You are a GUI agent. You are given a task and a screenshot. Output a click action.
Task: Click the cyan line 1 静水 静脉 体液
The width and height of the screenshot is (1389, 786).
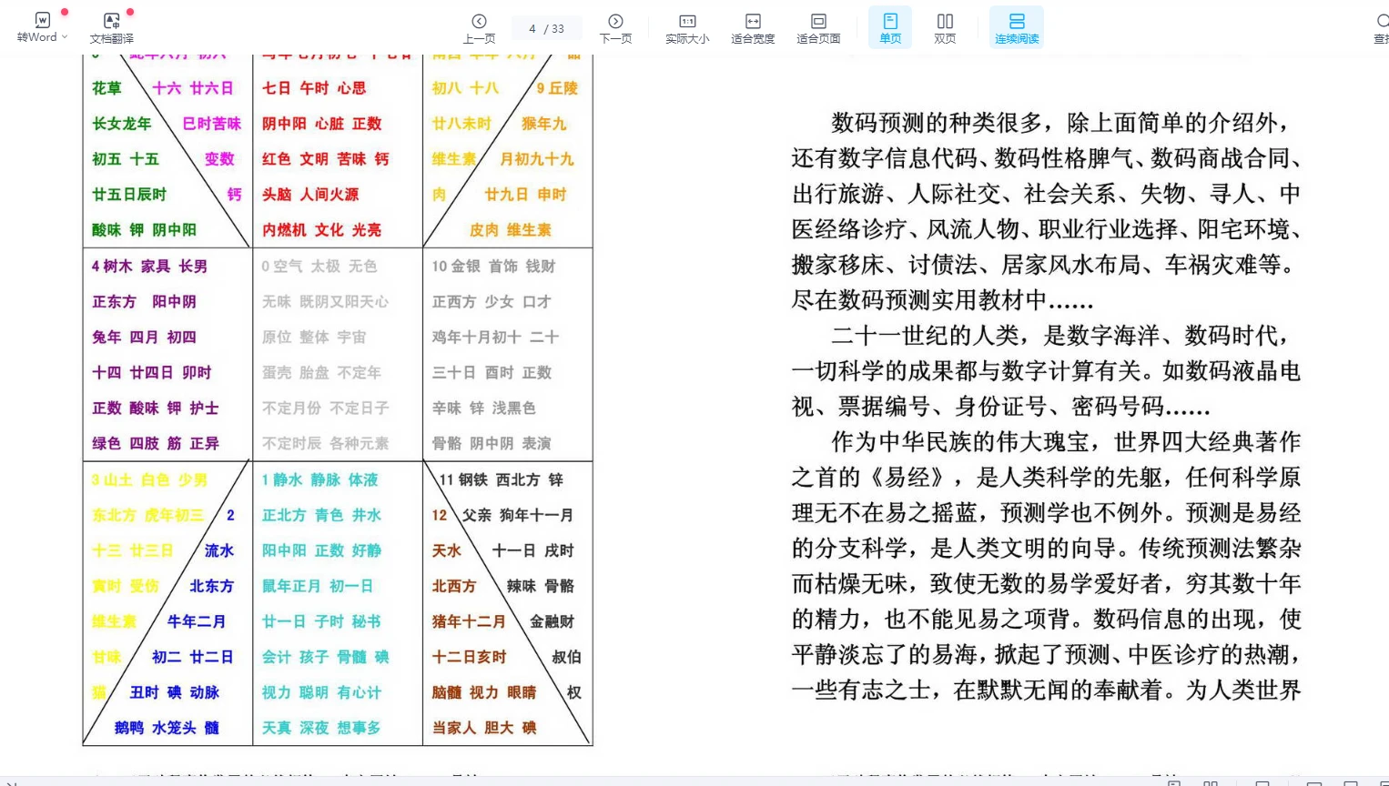coord(319,480)
